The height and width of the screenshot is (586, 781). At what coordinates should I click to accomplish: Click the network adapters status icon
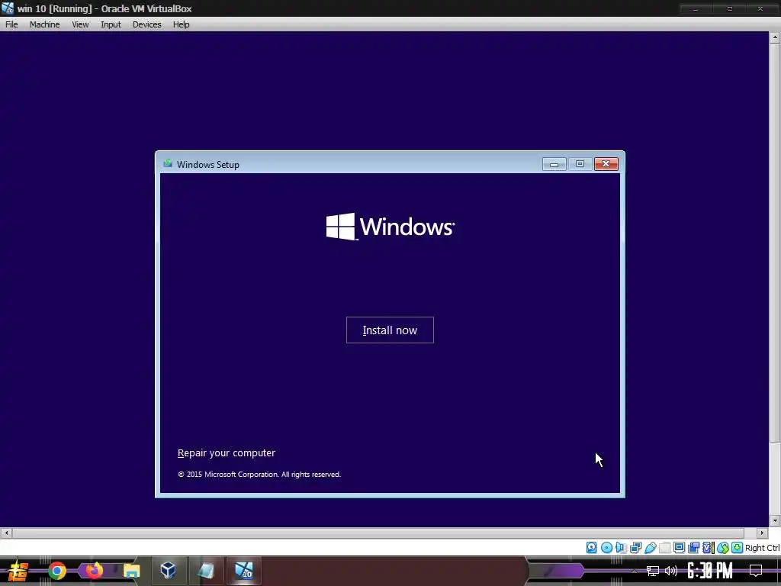635,548
